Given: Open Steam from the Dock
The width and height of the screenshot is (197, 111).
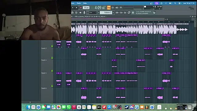Looking at the screenshot, I should [x=127, y=107].
